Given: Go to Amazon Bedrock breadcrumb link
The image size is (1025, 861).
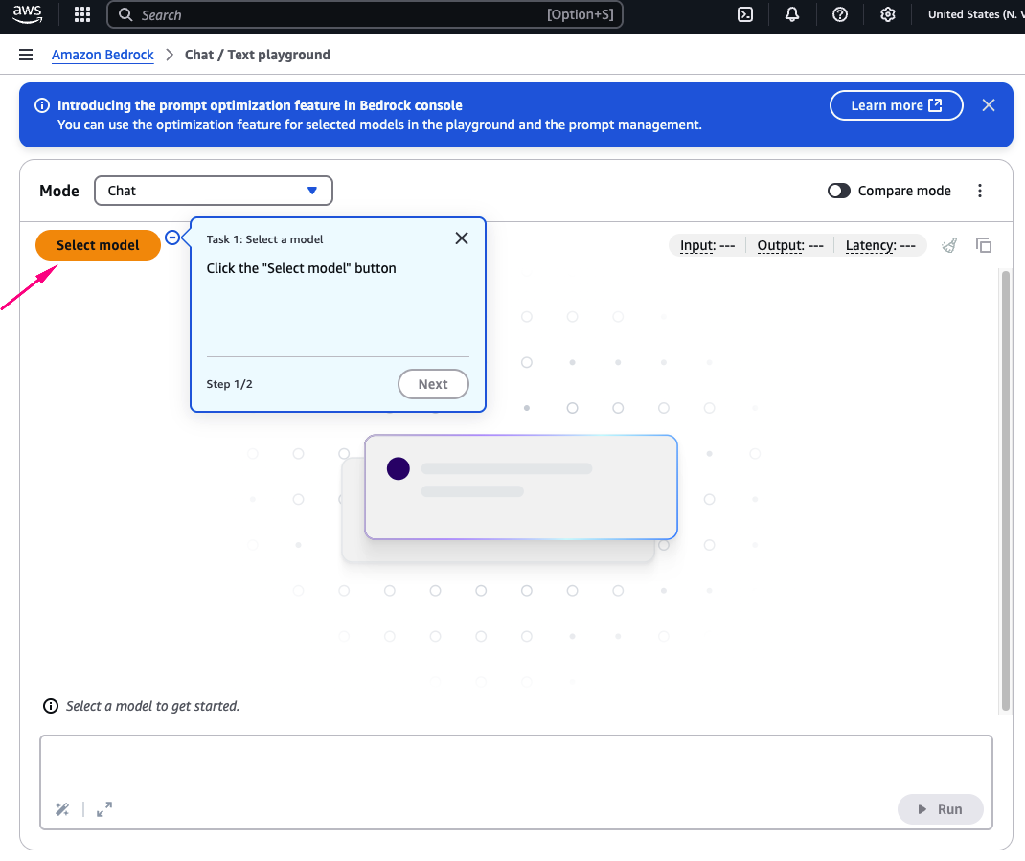Looking at the screenshot, I should (x=102, y=55).
